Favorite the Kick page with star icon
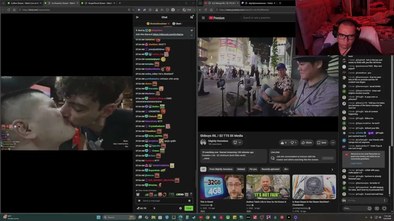This screenshot has width=394, height=221. [133, 10]
